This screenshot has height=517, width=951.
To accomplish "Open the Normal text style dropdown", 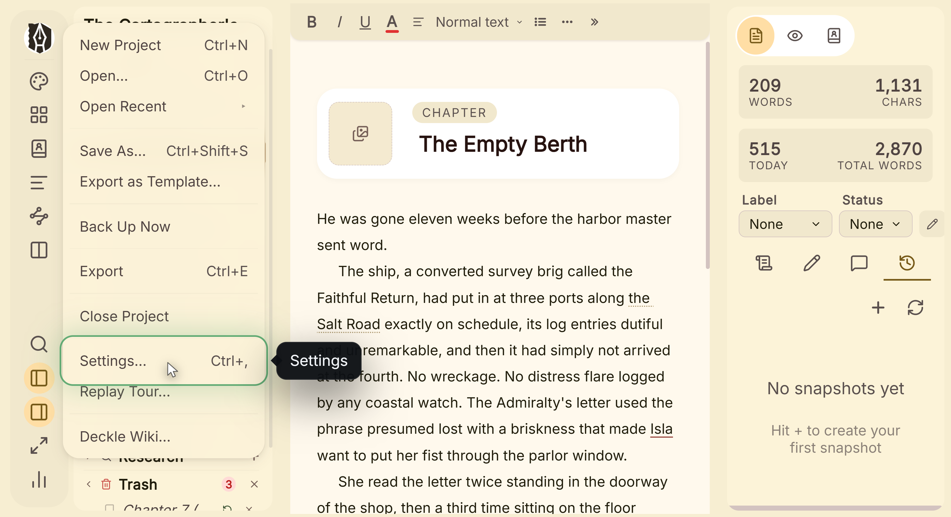I will click(x=479, y=22).
